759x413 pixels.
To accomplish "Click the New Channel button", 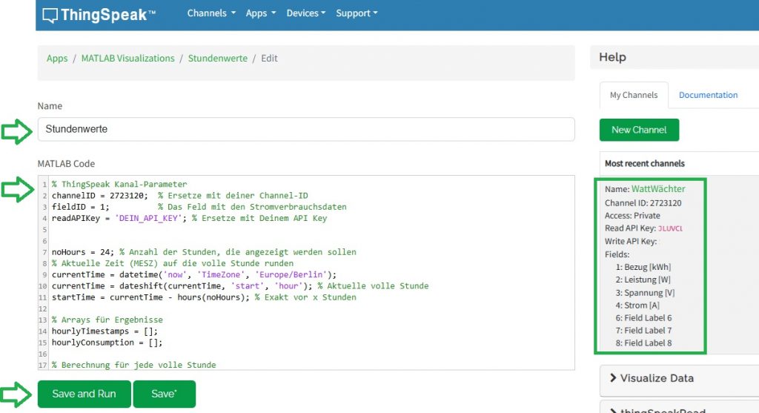I will pos(638,130).
